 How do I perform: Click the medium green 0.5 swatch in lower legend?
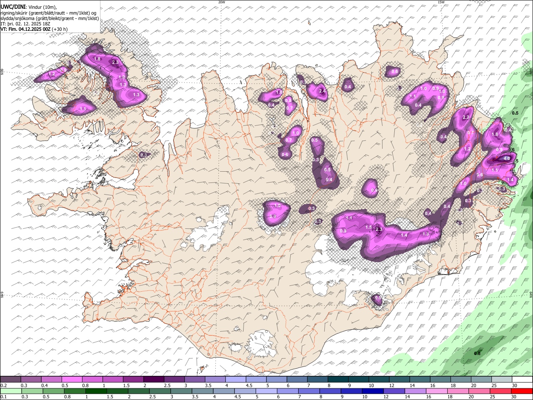click(x=53, y=391)
